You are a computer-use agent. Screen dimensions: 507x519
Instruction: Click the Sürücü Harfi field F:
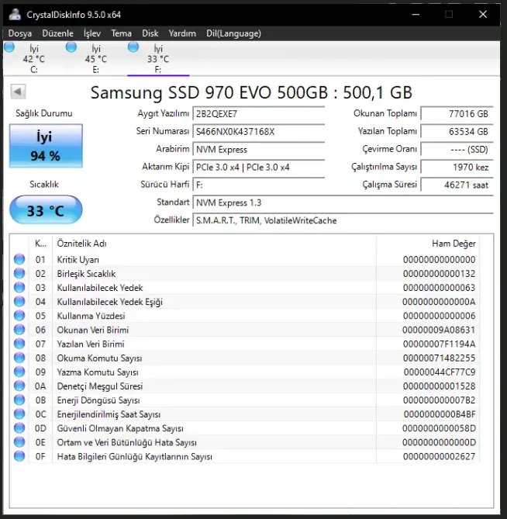click(x=259, y=185)
